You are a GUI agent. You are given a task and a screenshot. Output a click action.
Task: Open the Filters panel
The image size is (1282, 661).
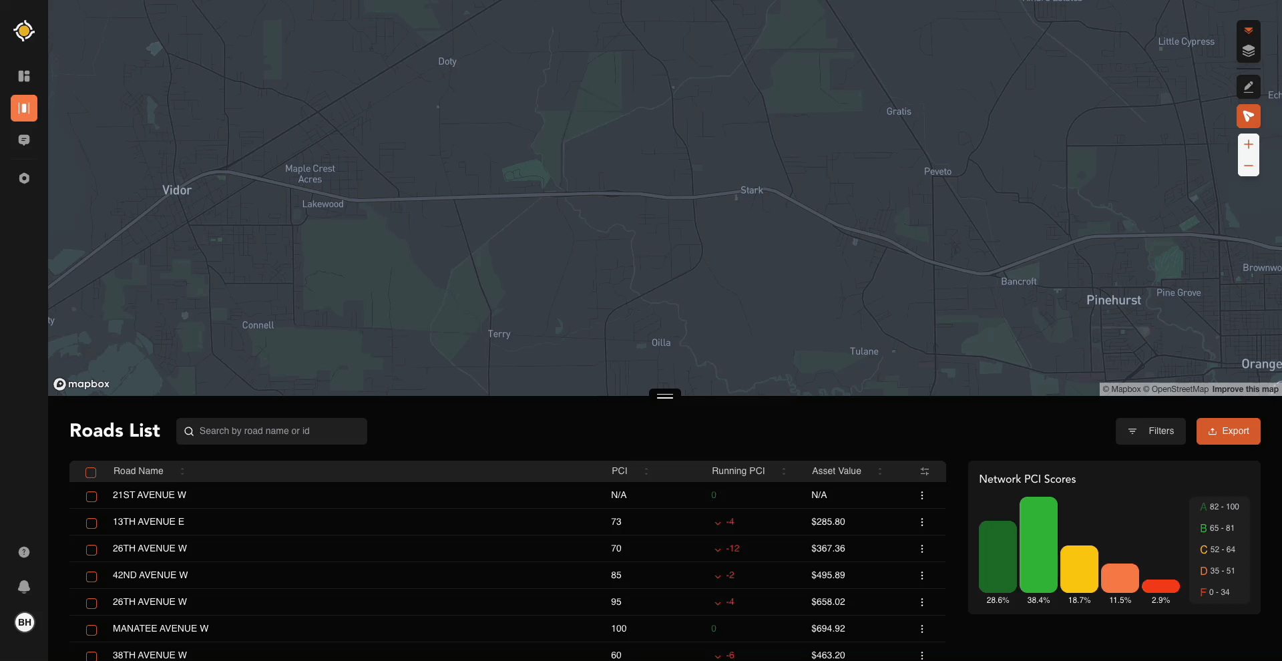1151,431
